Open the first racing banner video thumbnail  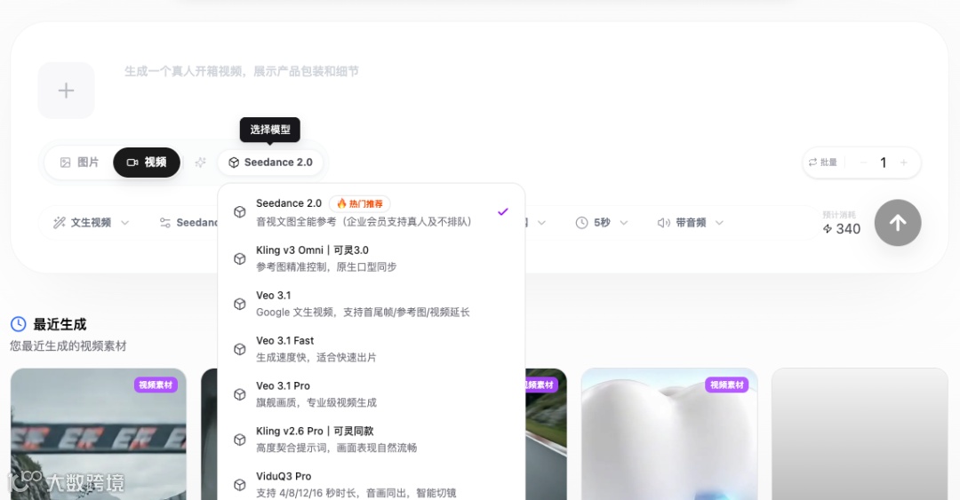click(x=99, y=434)
